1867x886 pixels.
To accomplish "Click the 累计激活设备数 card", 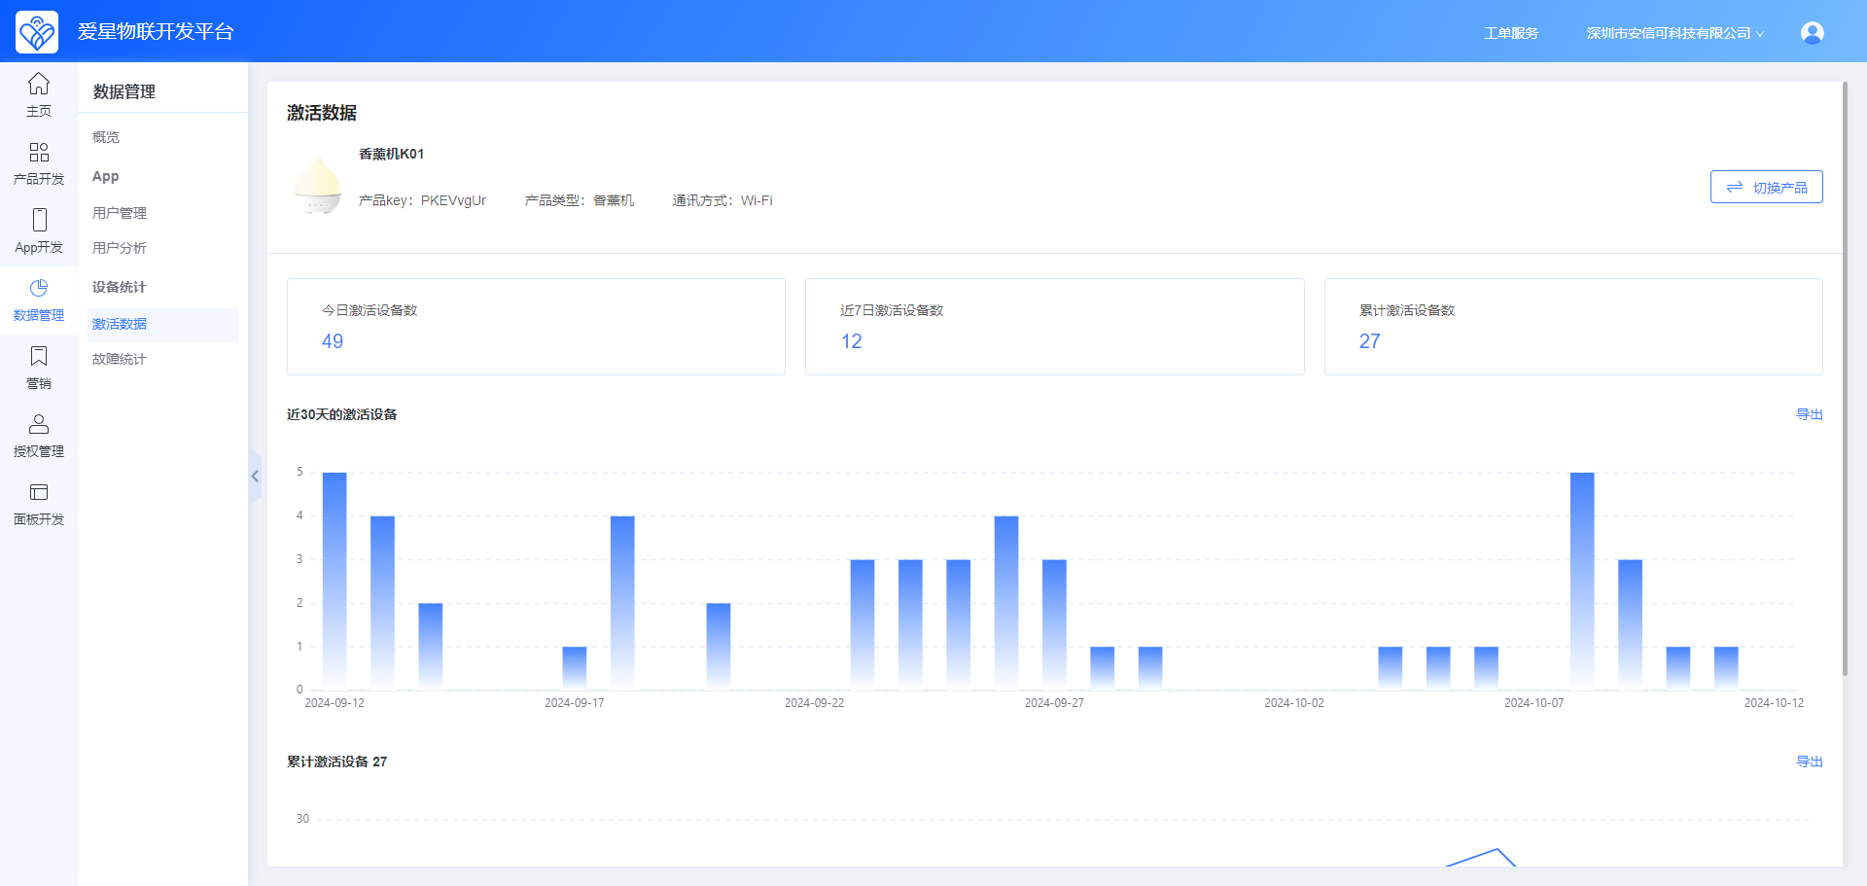I will [1573, 327].
